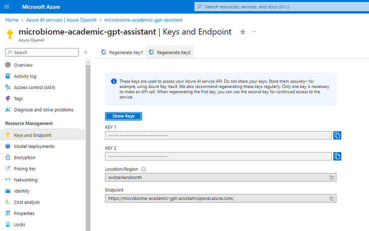The width and height of the screenshot is (369, 231).
Task: Open Azure AI services breadcrumb link
Action: pos(61,20)
